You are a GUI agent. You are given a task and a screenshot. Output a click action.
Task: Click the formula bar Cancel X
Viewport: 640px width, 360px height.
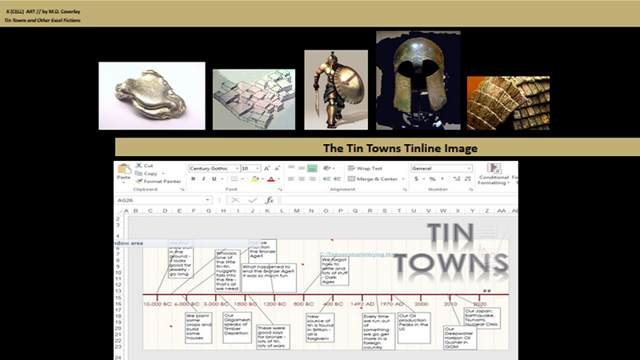pos(235,200)
